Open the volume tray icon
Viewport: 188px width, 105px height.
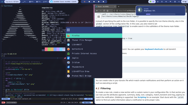(166, 2)
